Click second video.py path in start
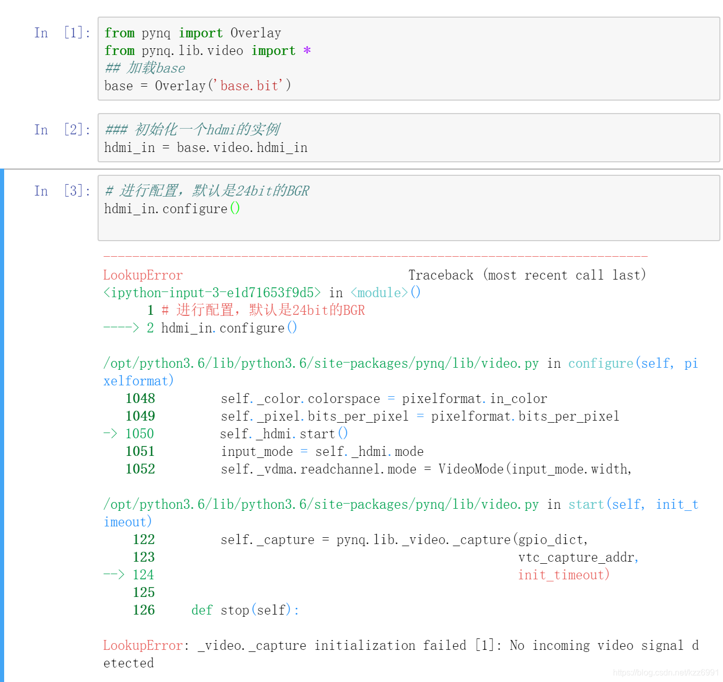 (321, 505)
